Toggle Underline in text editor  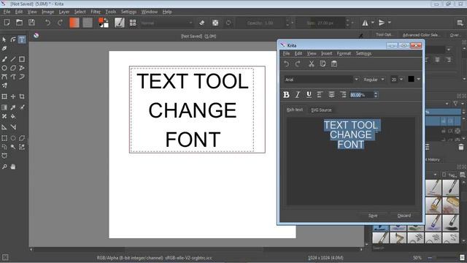[309, 94]
